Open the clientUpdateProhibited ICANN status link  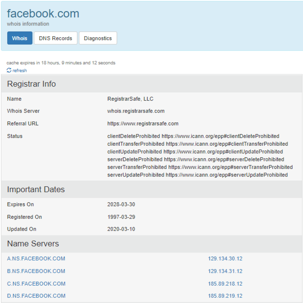coord(224,151)
